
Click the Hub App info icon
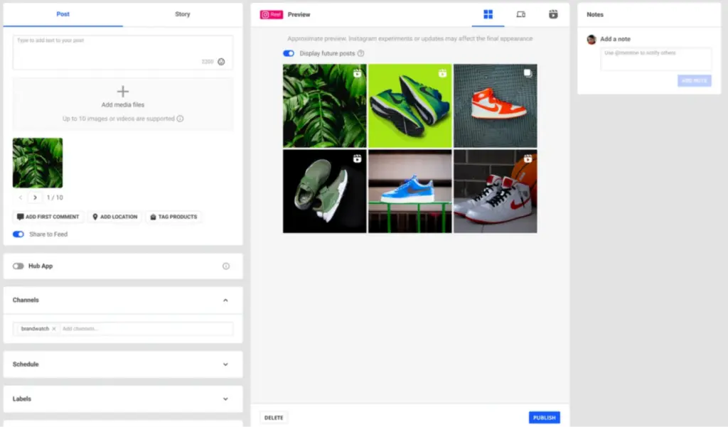click(x=226, y=266)
